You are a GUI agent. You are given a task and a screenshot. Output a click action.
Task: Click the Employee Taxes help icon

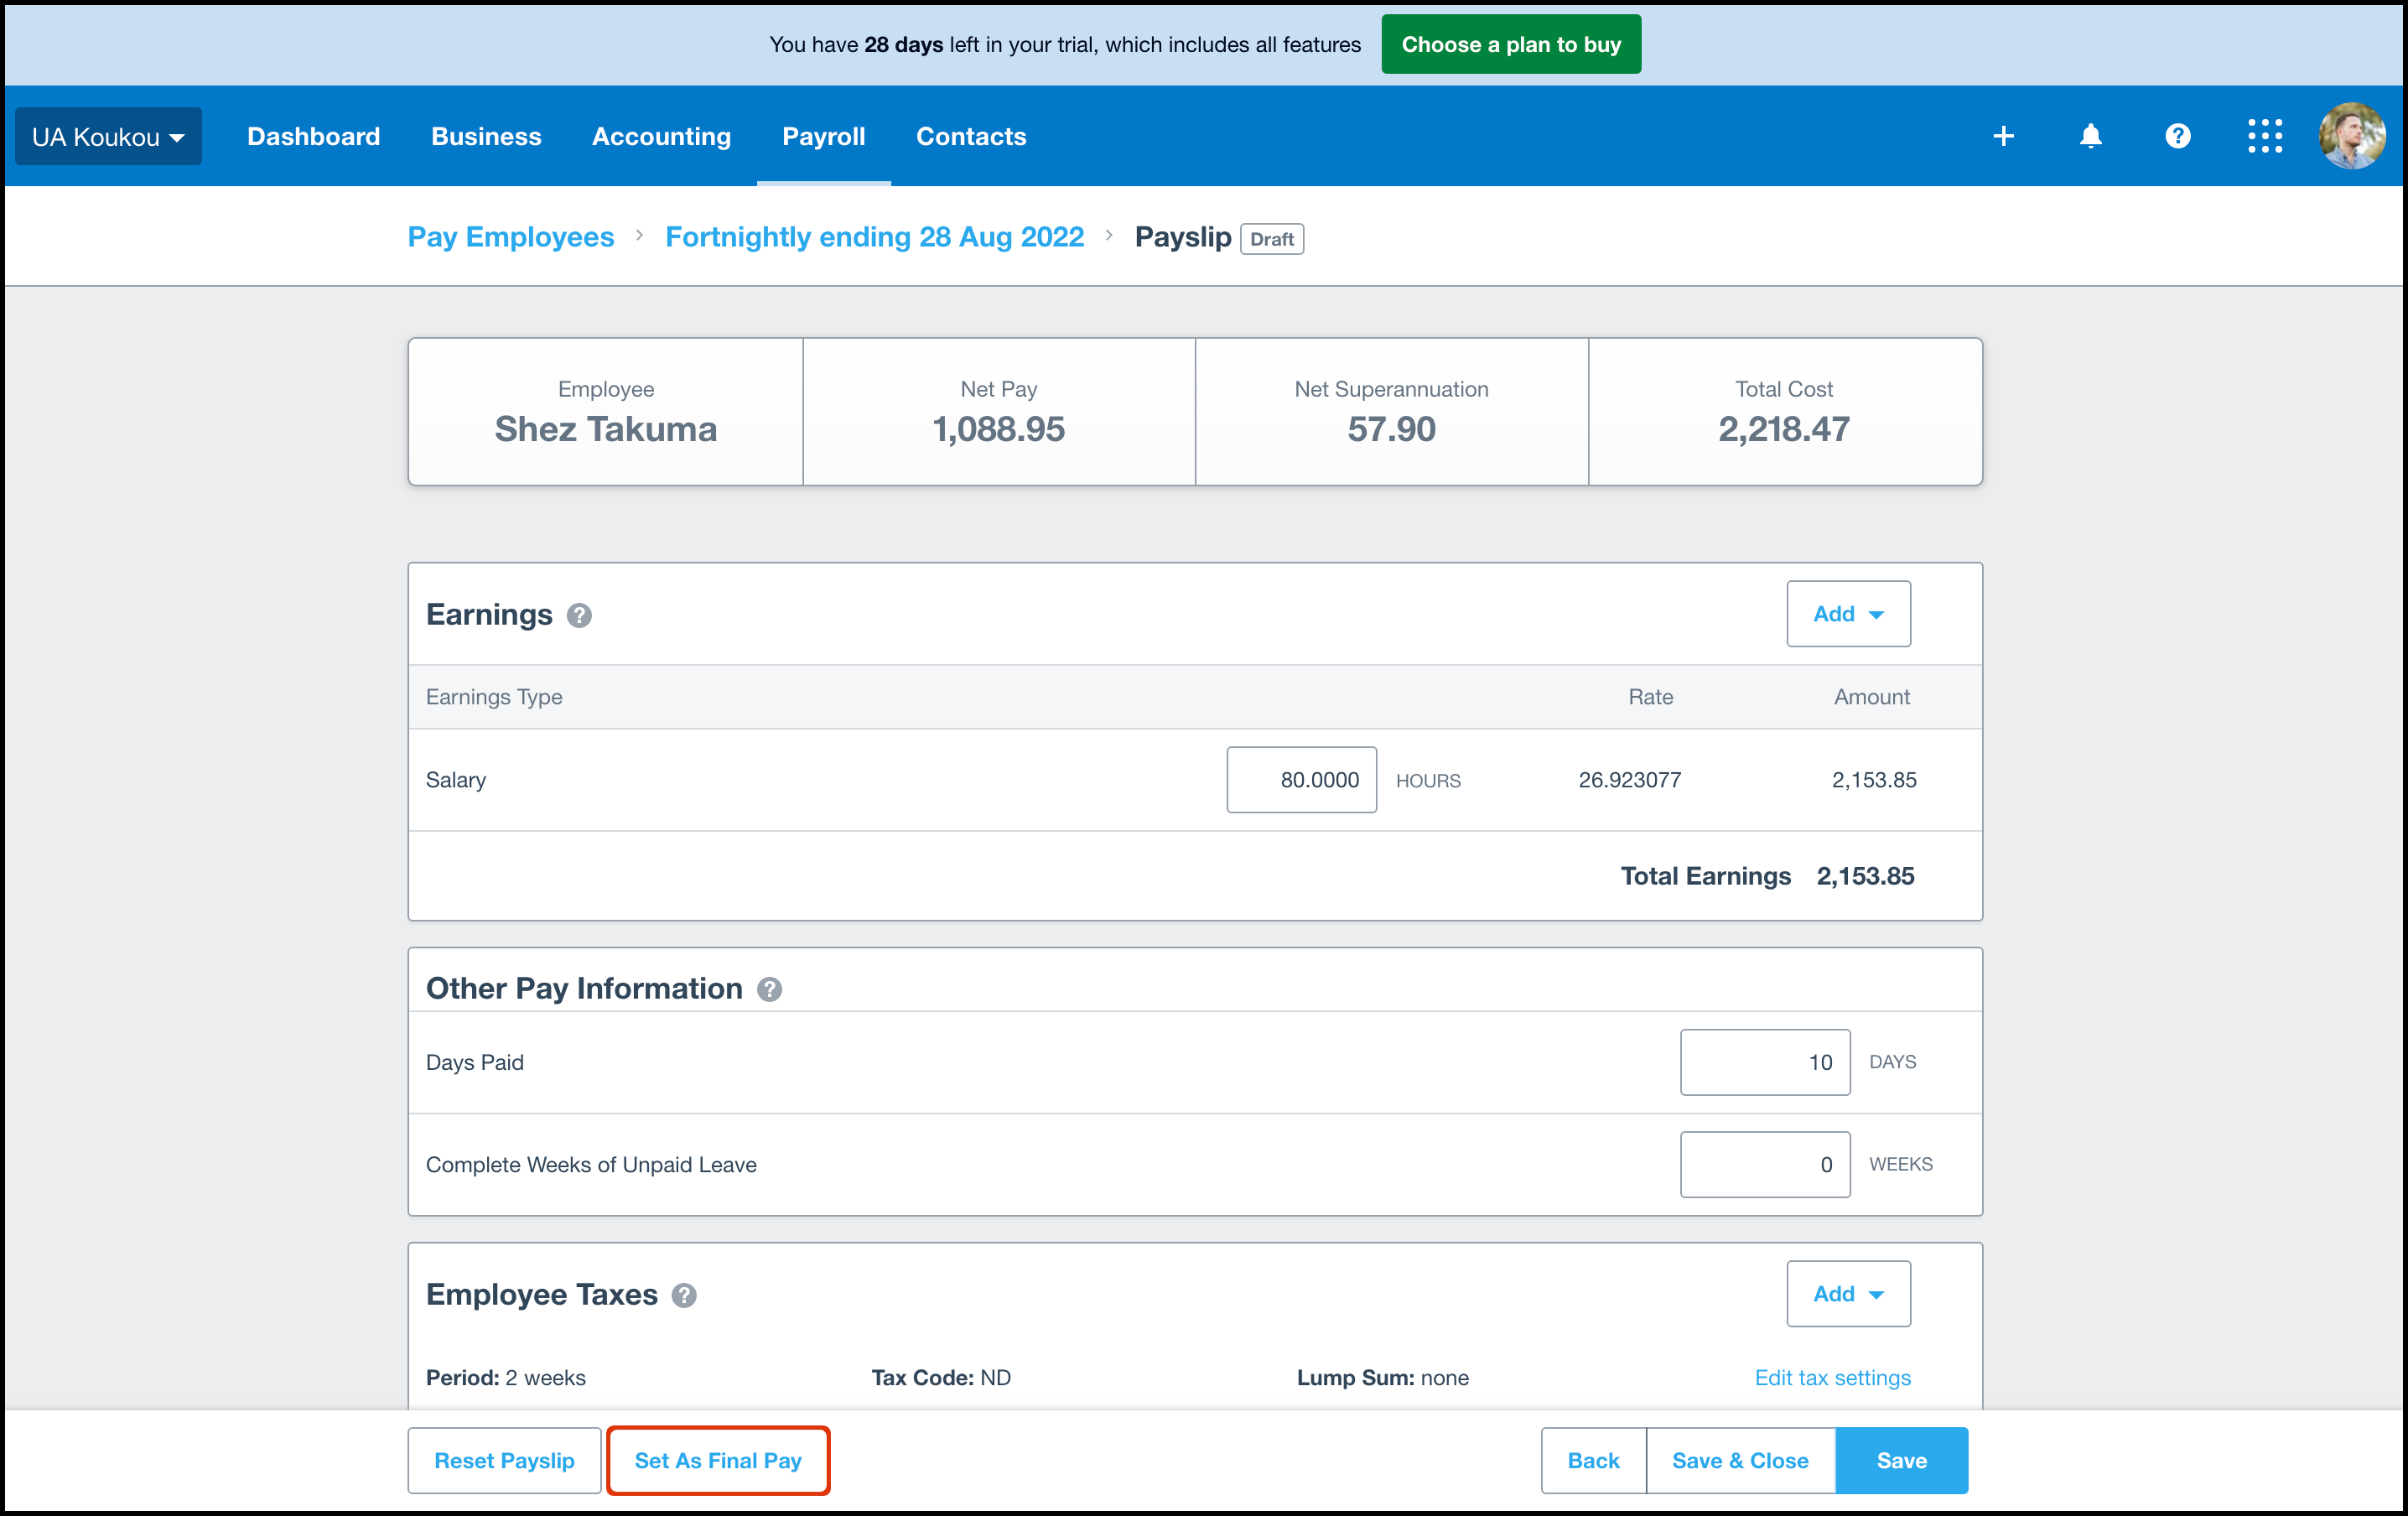click(x=684, y=1295)
